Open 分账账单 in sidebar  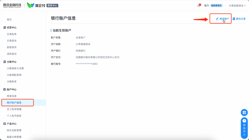tap(12, 82)
